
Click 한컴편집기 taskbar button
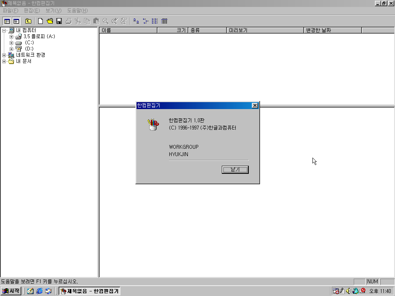[89, 291]
